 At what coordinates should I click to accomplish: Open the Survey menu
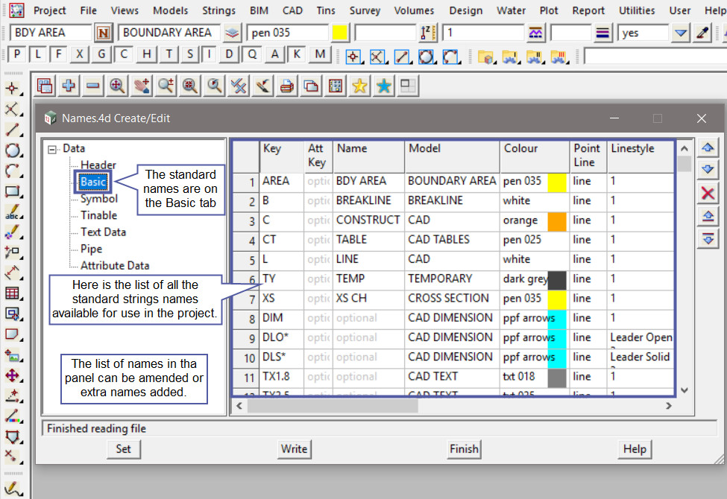365,10
